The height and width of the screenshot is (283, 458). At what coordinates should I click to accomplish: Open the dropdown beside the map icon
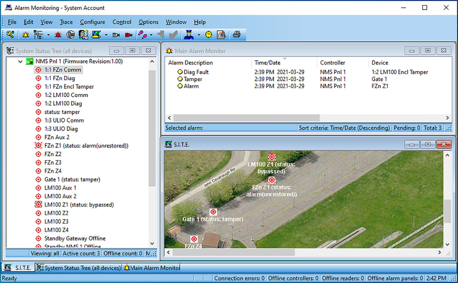point(106,34)
